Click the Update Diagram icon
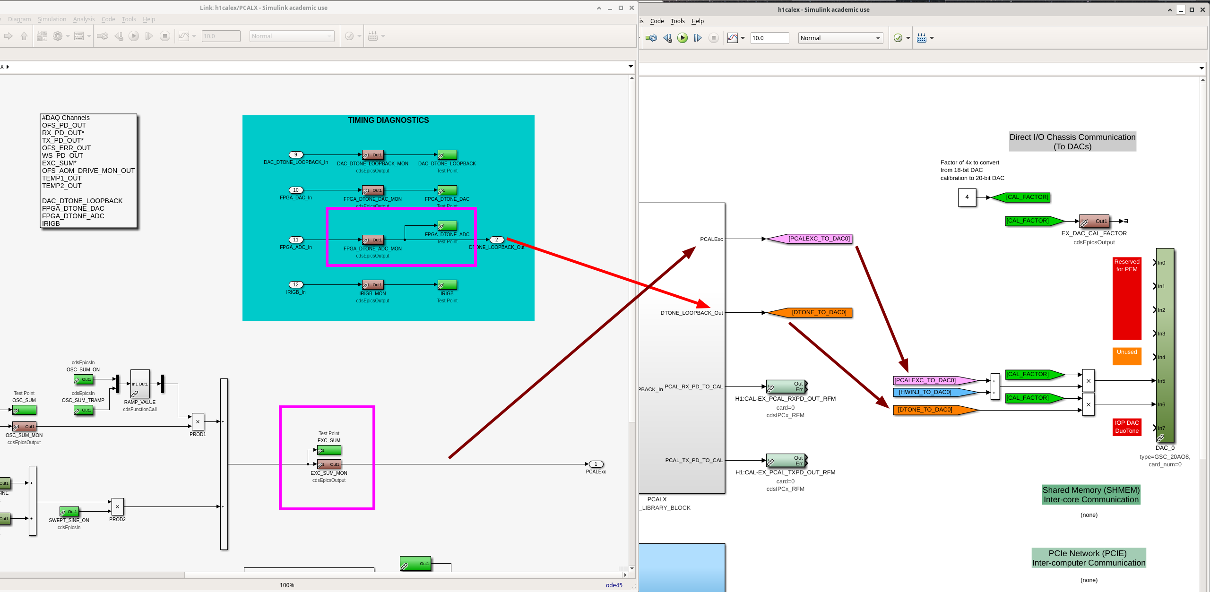 651,38
